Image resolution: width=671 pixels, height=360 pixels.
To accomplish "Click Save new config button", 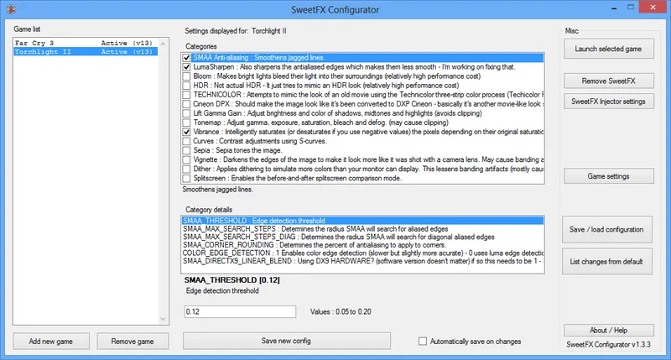I will coord(286,341).
